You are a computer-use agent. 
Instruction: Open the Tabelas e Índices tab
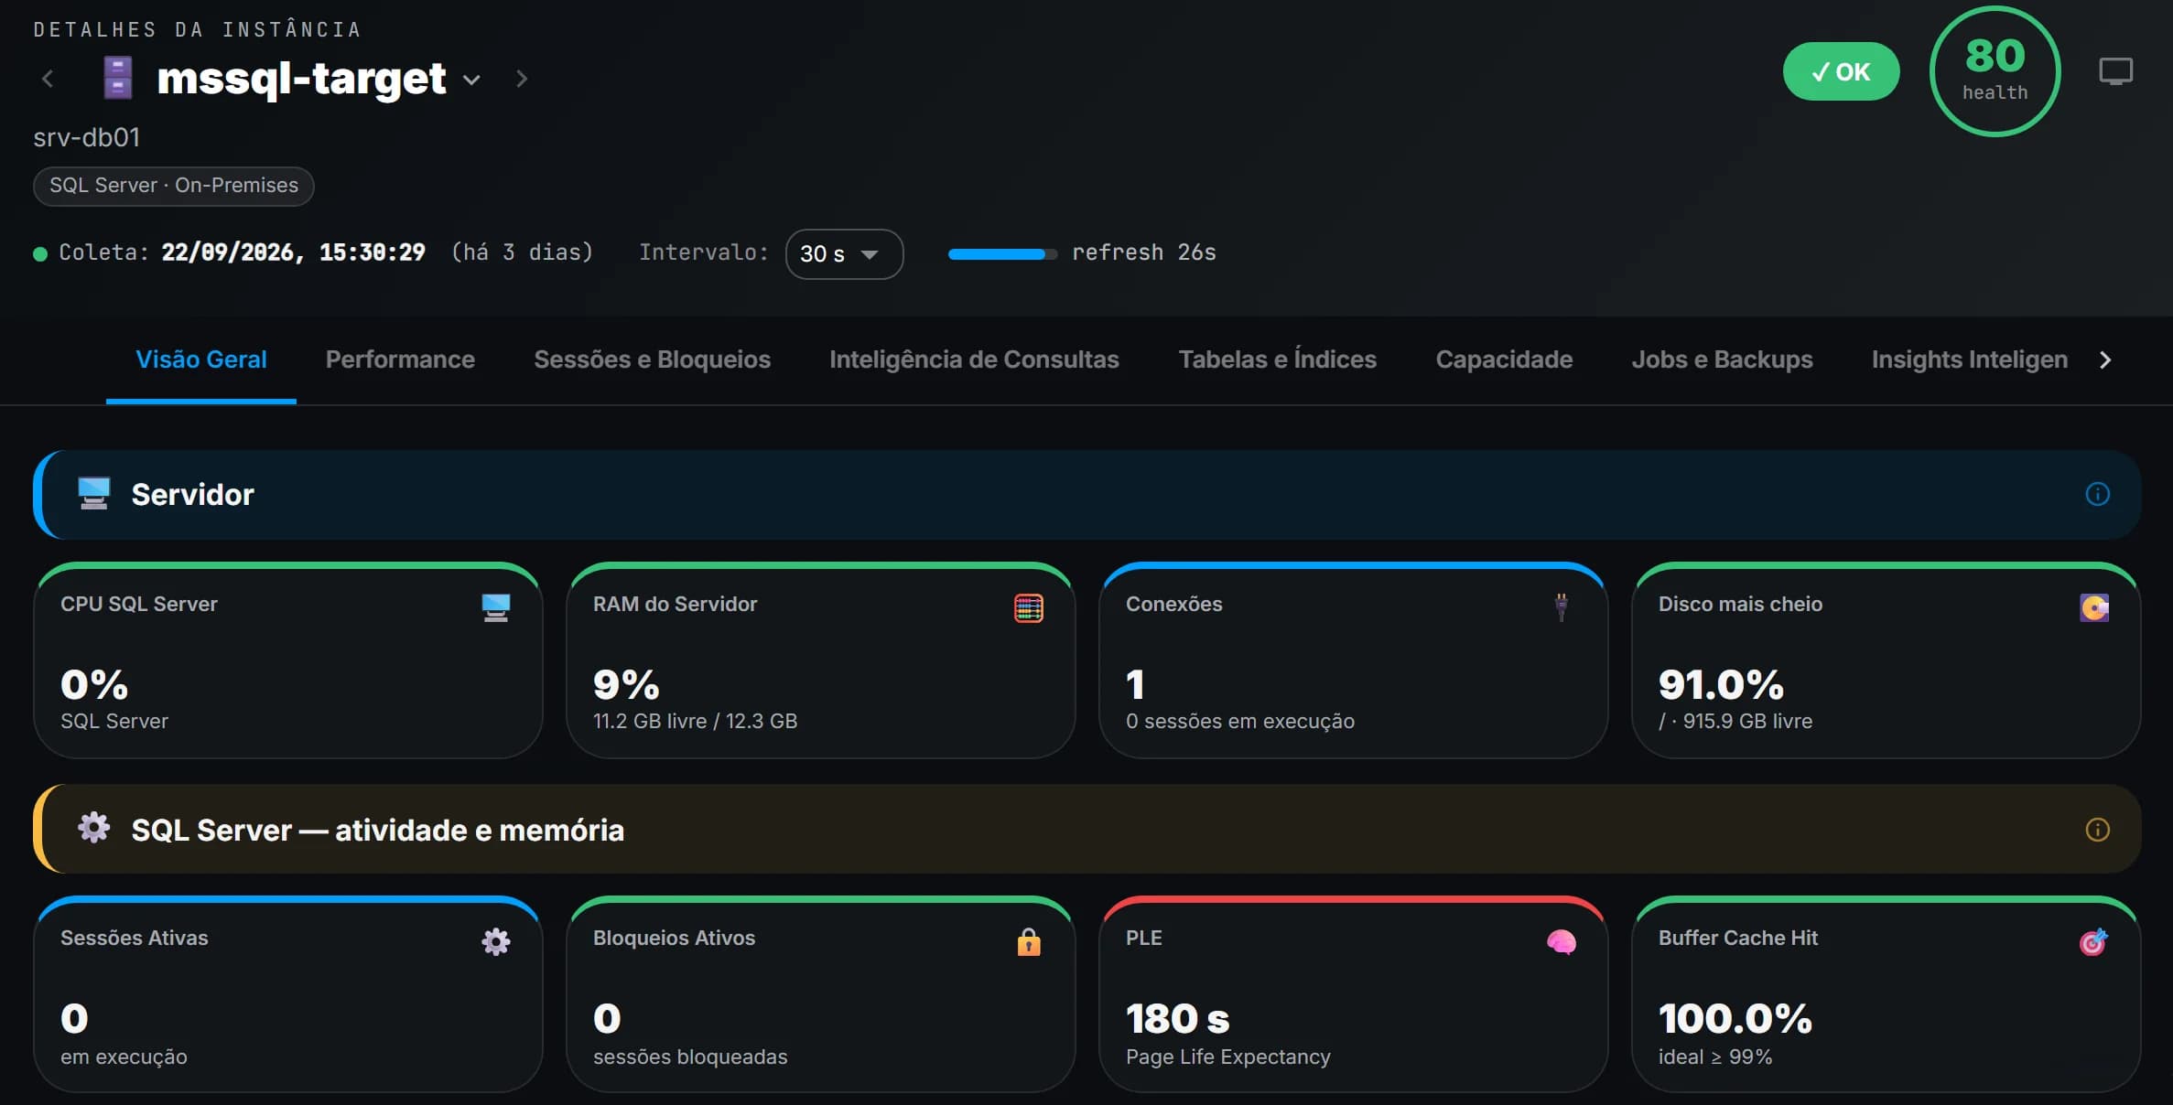1277,359
